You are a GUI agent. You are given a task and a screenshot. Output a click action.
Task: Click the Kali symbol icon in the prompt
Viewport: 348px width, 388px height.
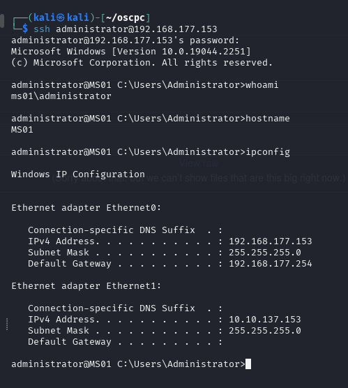click(x=61, y=17)
